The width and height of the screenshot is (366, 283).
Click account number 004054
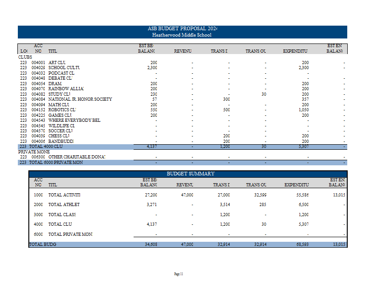38,83
